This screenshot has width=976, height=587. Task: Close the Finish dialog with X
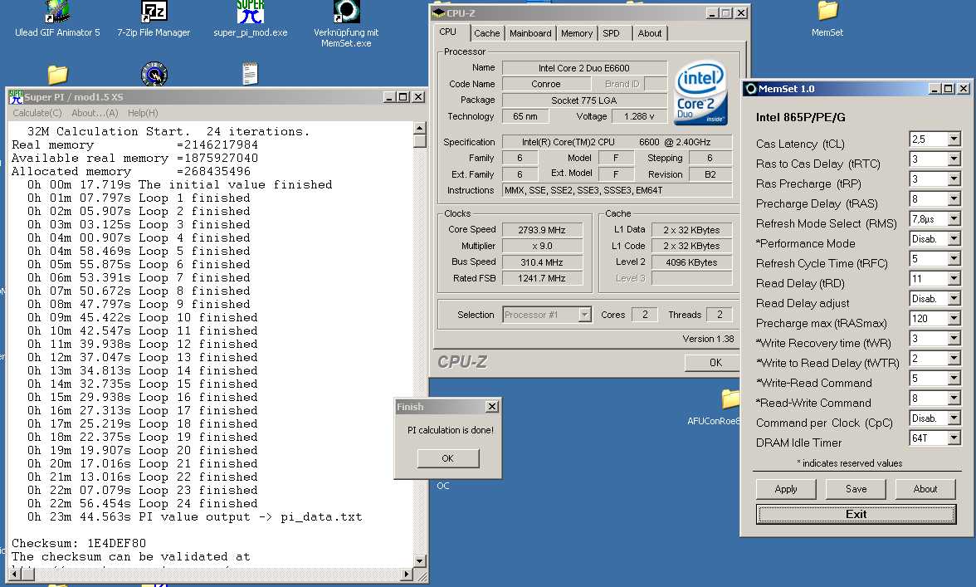tap(491, 407)
